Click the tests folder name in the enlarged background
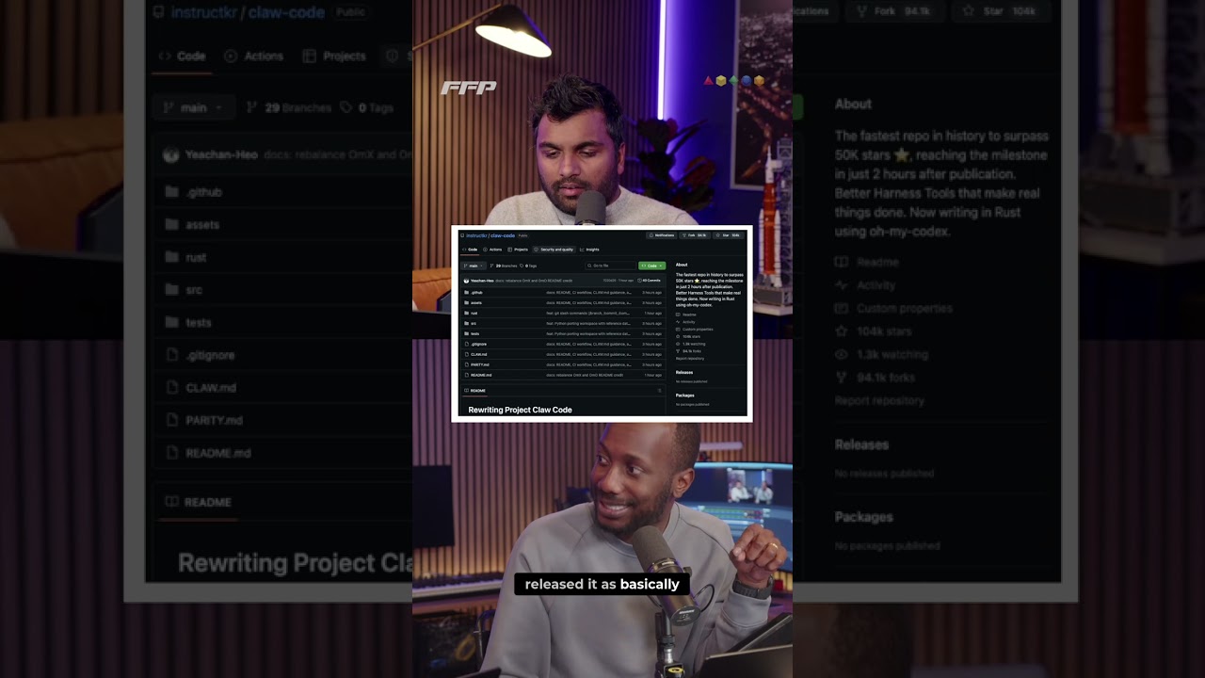1205x678 pixels. click(199, 322)
